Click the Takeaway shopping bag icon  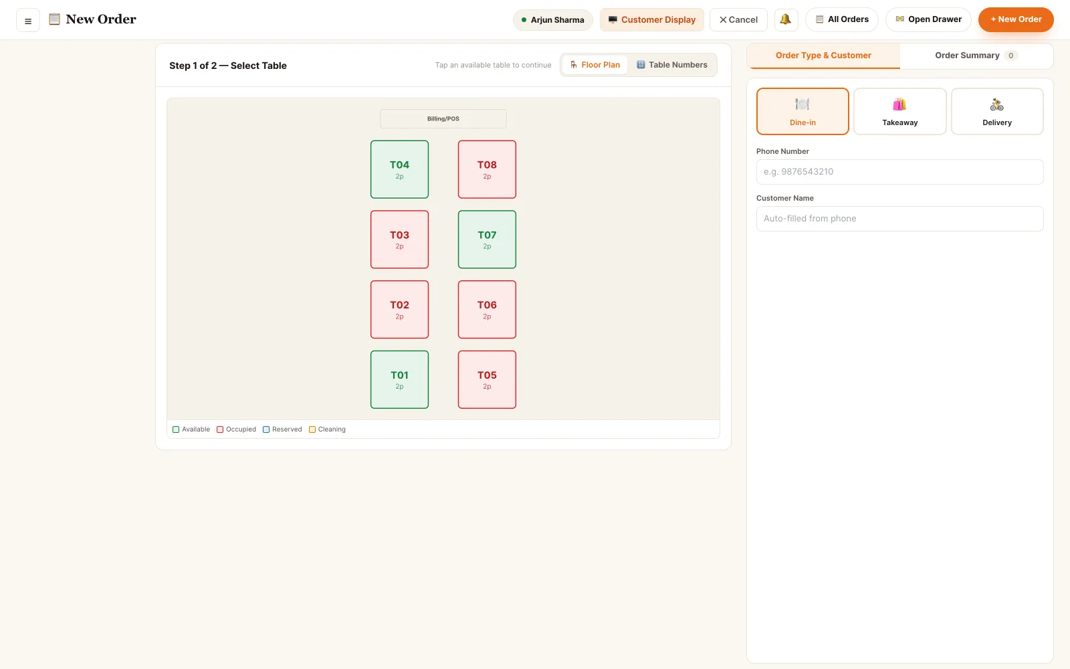coord(899,104)
